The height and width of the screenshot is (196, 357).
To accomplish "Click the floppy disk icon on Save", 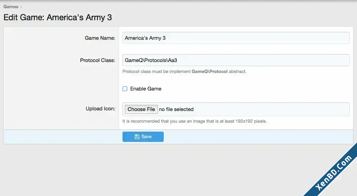I will coord(137,137).
